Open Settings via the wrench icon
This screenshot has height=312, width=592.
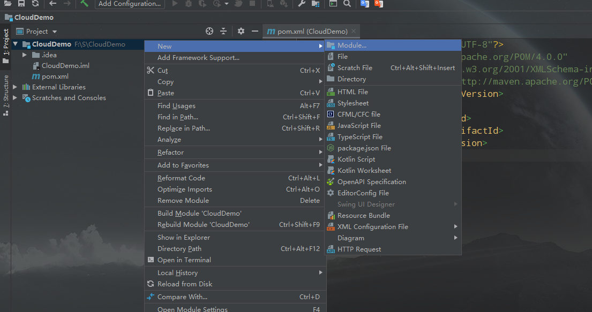tap(301, 3)
